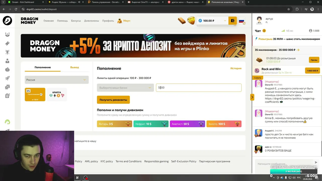
Task: Collapse the chat panel with the orange chevron
Action: pyautogui.click(x=252, y=97)
